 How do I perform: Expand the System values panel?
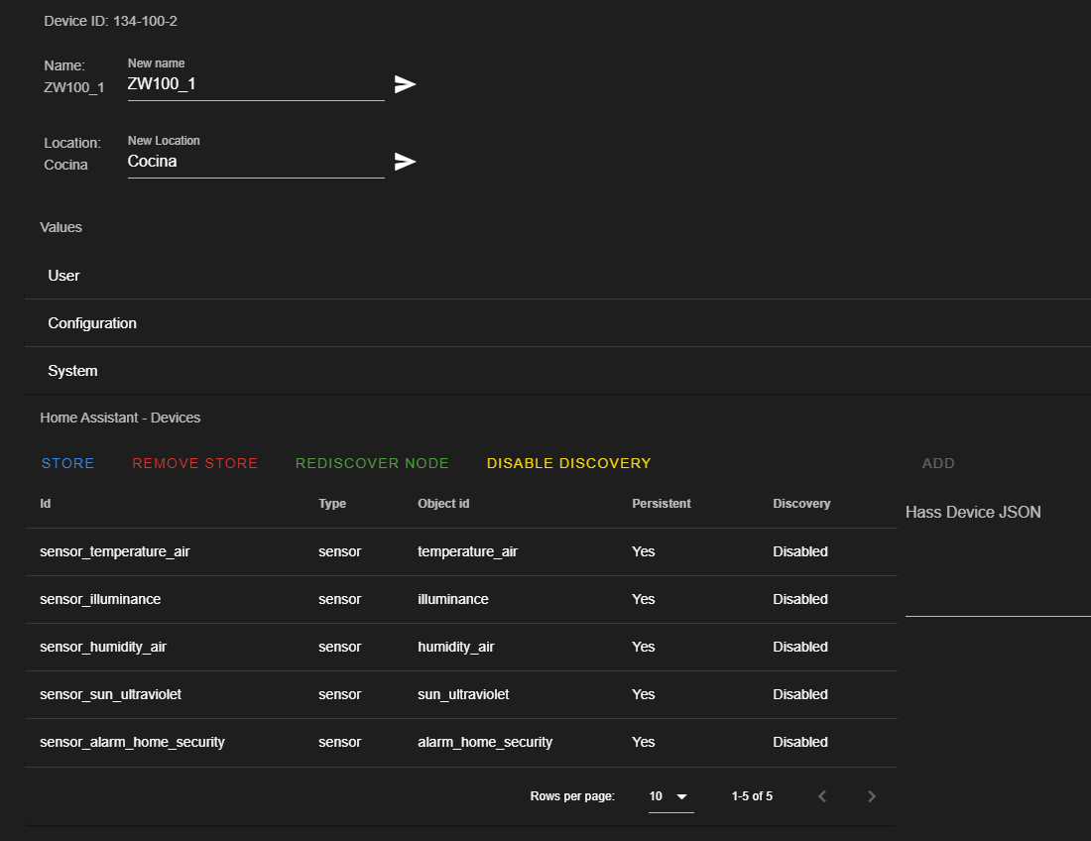(x=557, y=371)
